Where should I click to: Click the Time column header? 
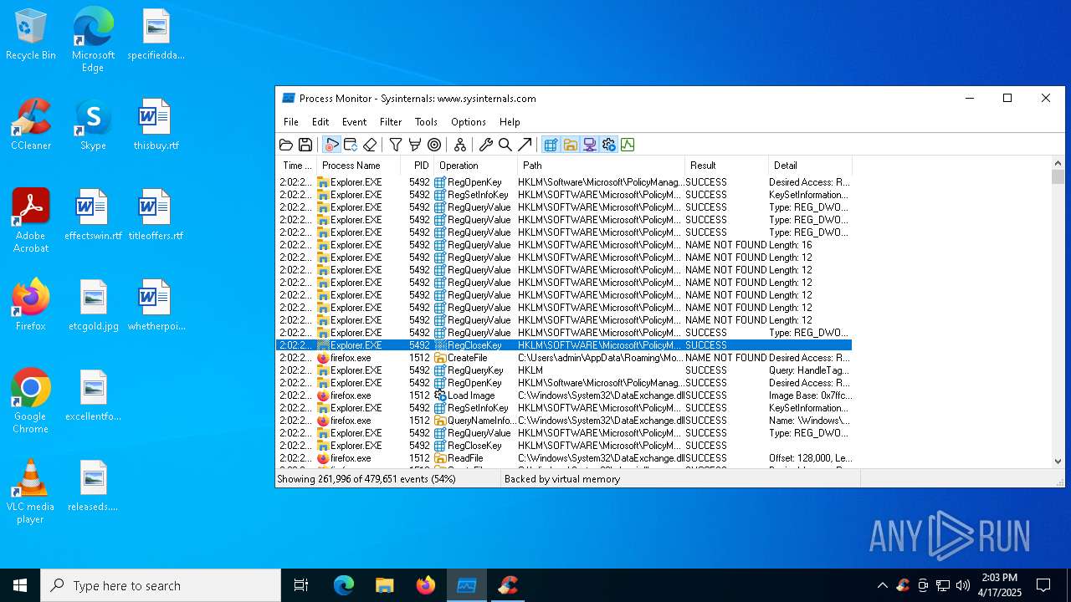coord(297,166)
